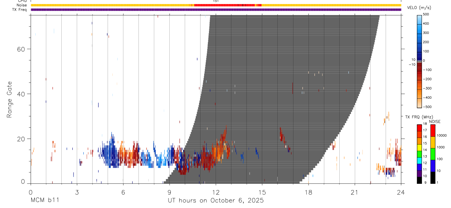The height and width of the screenshot is (208, 451).
Task: Click the 'MCM b11' station label
Action: coord(45,201)
